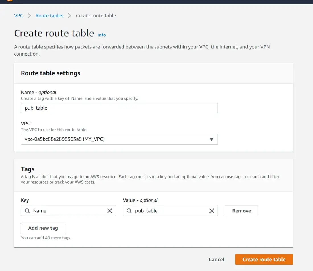Clear the Key field with its X icon
This screenshot has width=313, height=271.
pyautogui.click(x=110, y=211)
